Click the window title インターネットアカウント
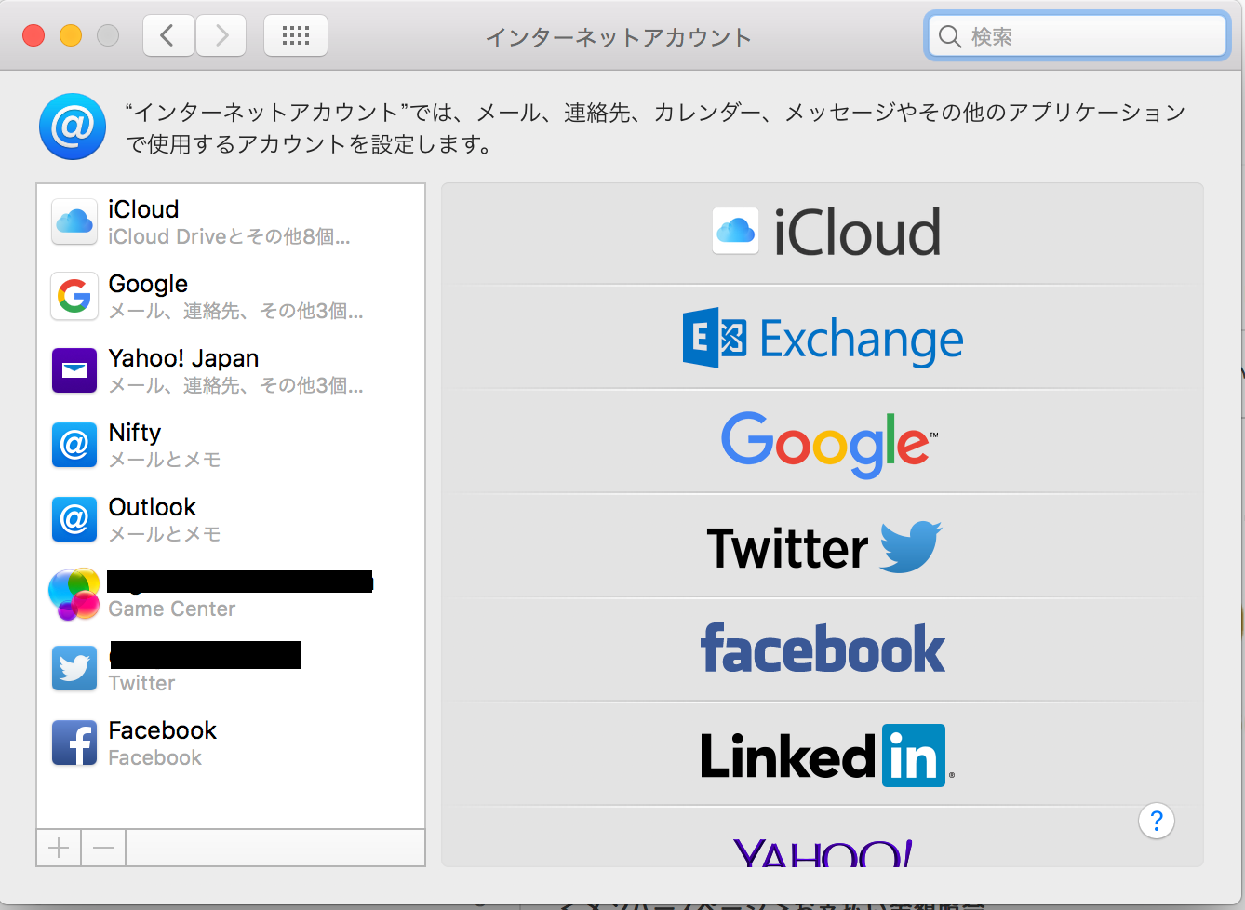The width and height of the screenshot is (1245, 910). pos(619,37)
